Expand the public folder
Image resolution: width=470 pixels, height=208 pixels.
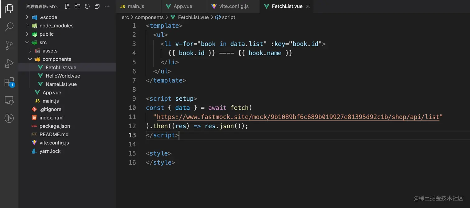coord(67,34)
